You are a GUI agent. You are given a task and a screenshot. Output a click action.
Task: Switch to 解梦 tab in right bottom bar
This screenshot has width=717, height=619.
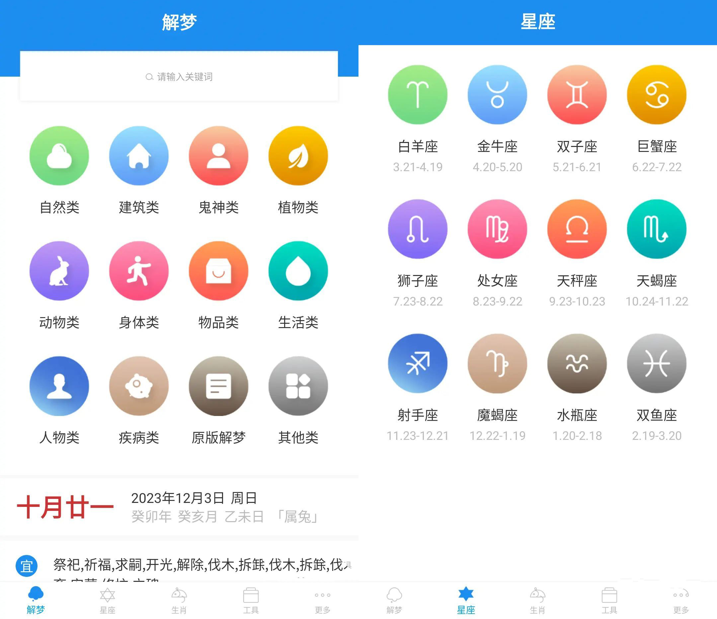[x=394, y=601]
